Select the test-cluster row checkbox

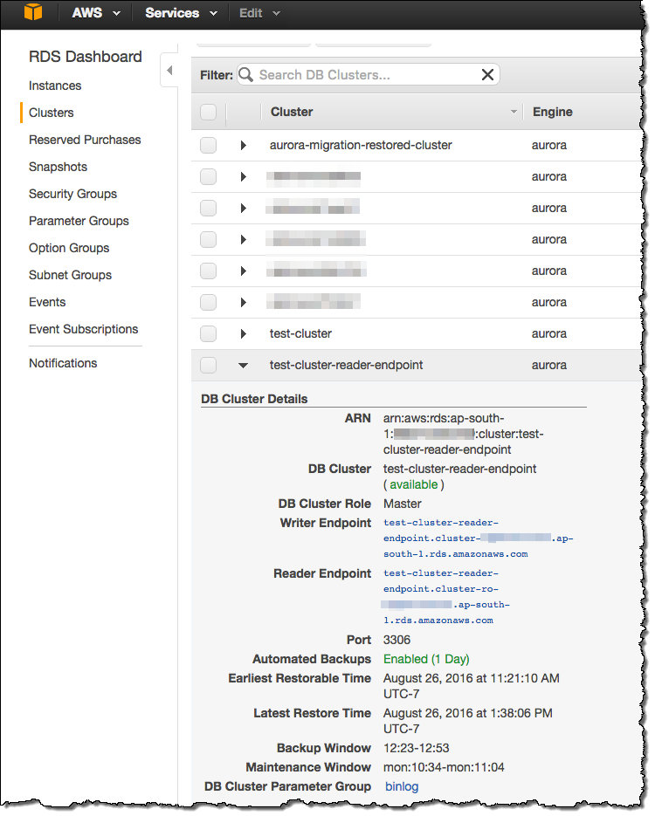tap(208, 333)
